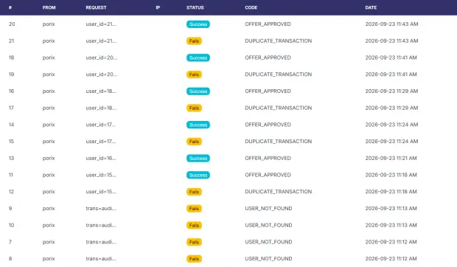Viewport: 457px width, 267px height.
Task: Click OFFER_APPROVED code in row 13
Action: [268, 159]
